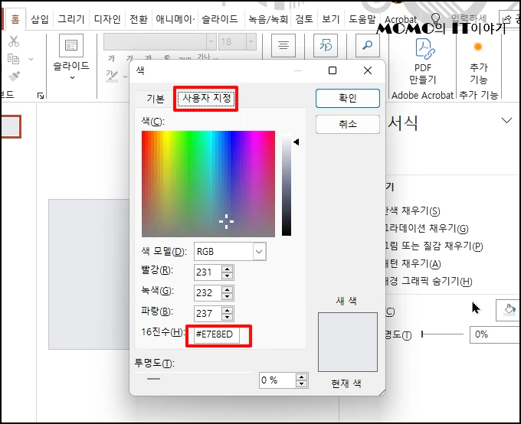Select 그림 또는 질감 채우기 option

point(434,246)
